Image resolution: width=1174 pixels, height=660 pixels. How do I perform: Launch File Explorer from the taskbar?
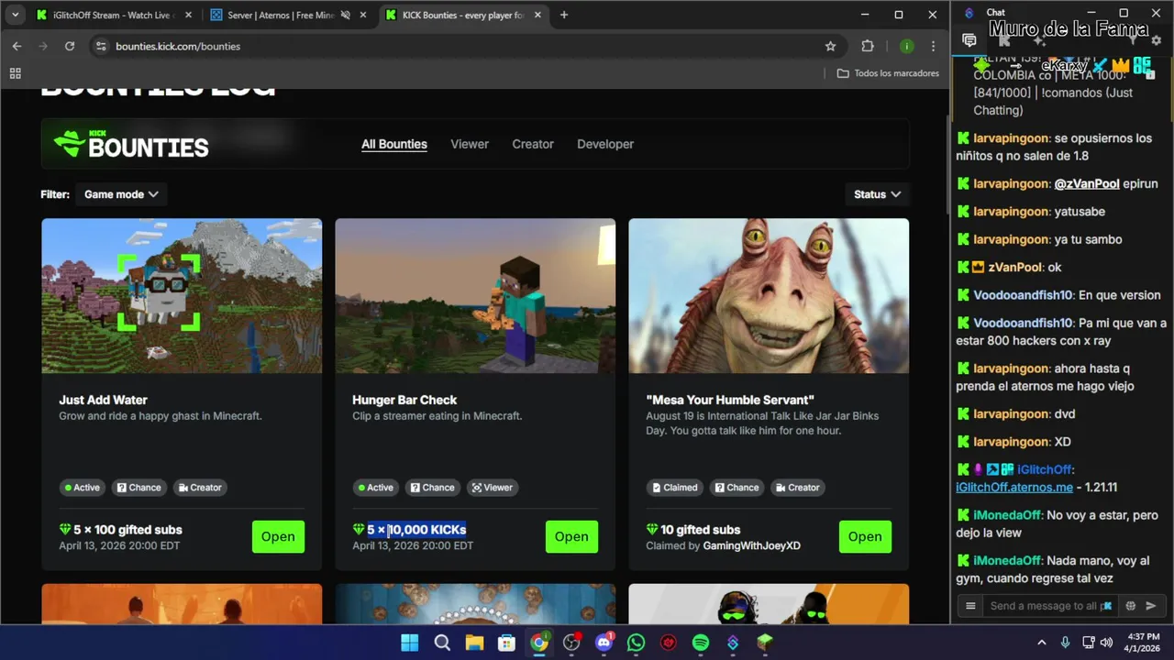(x=474, y=643)
